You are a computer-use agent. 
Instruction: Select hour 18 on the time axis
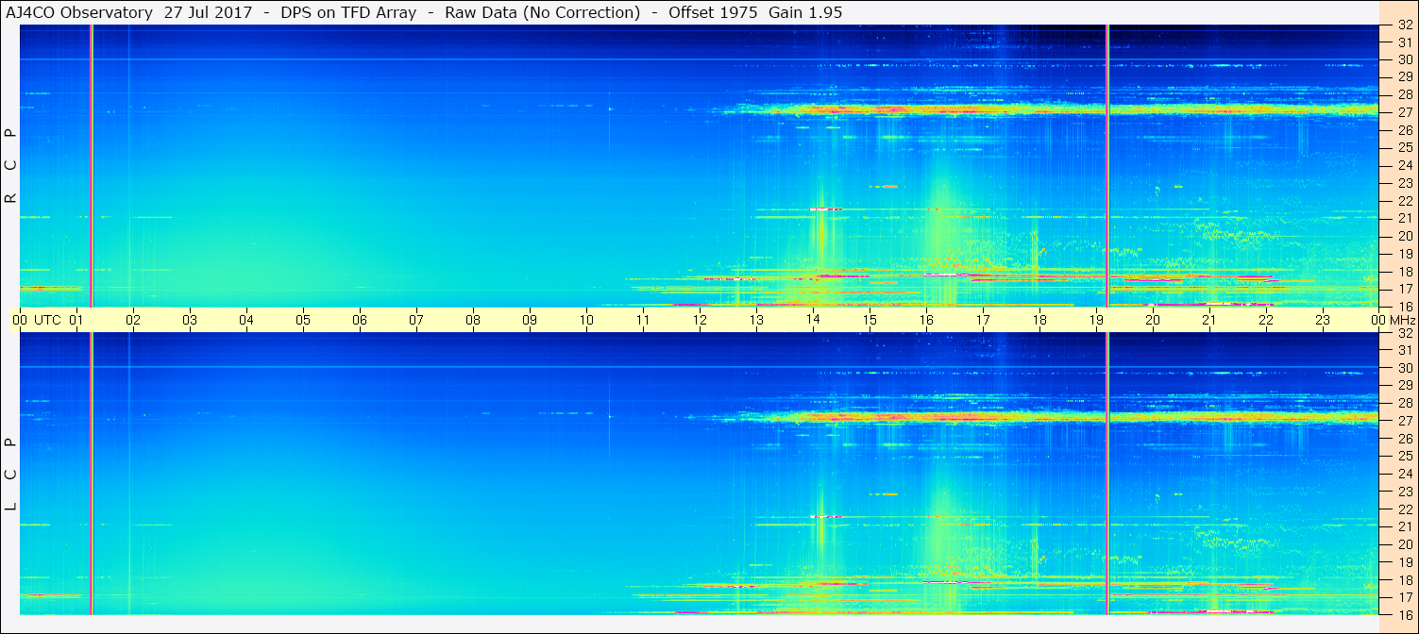point(1039,320)
